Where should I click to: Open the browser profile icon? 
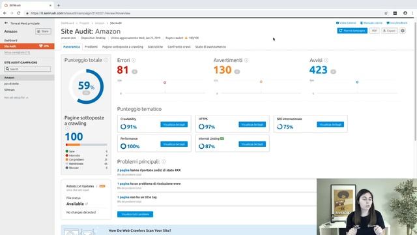(405, 13)
